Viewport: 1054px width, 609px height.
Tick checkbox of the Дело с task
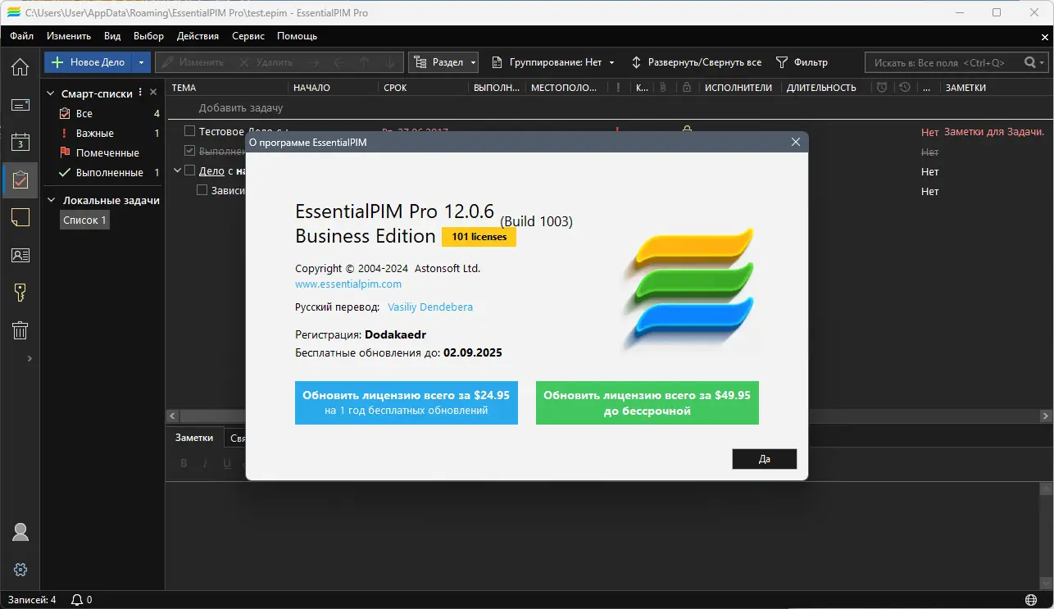coord(189,170)
